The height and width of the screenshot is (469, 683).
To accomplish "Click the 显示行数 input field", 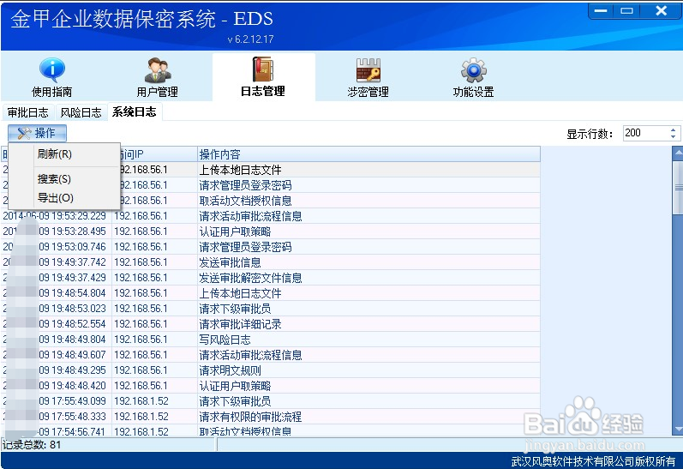I will (644, 133).
